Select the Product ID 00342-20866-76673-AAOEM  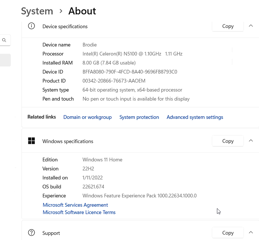click(114, 81)
